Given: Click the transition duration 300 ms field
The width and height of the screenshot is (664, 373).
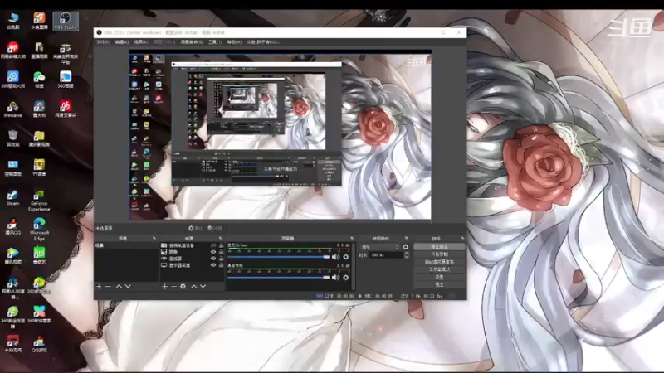Looking at the screenshot, I should [386, 255].
